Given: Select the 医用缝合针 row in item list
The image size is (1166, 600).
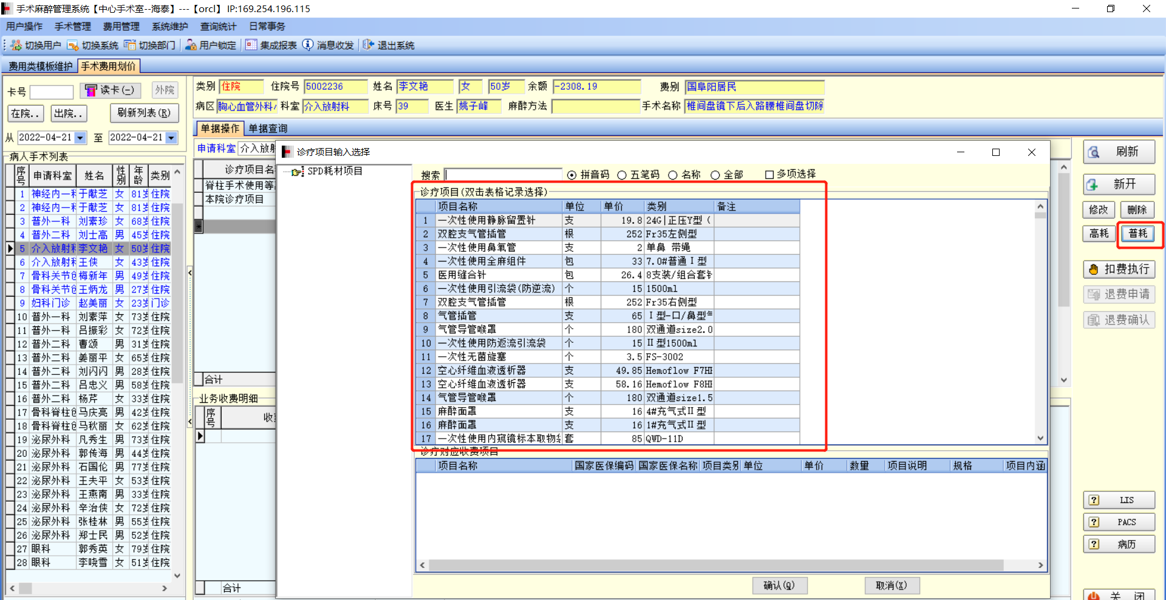Looking at the screenshot, I should tap(607, 275).
